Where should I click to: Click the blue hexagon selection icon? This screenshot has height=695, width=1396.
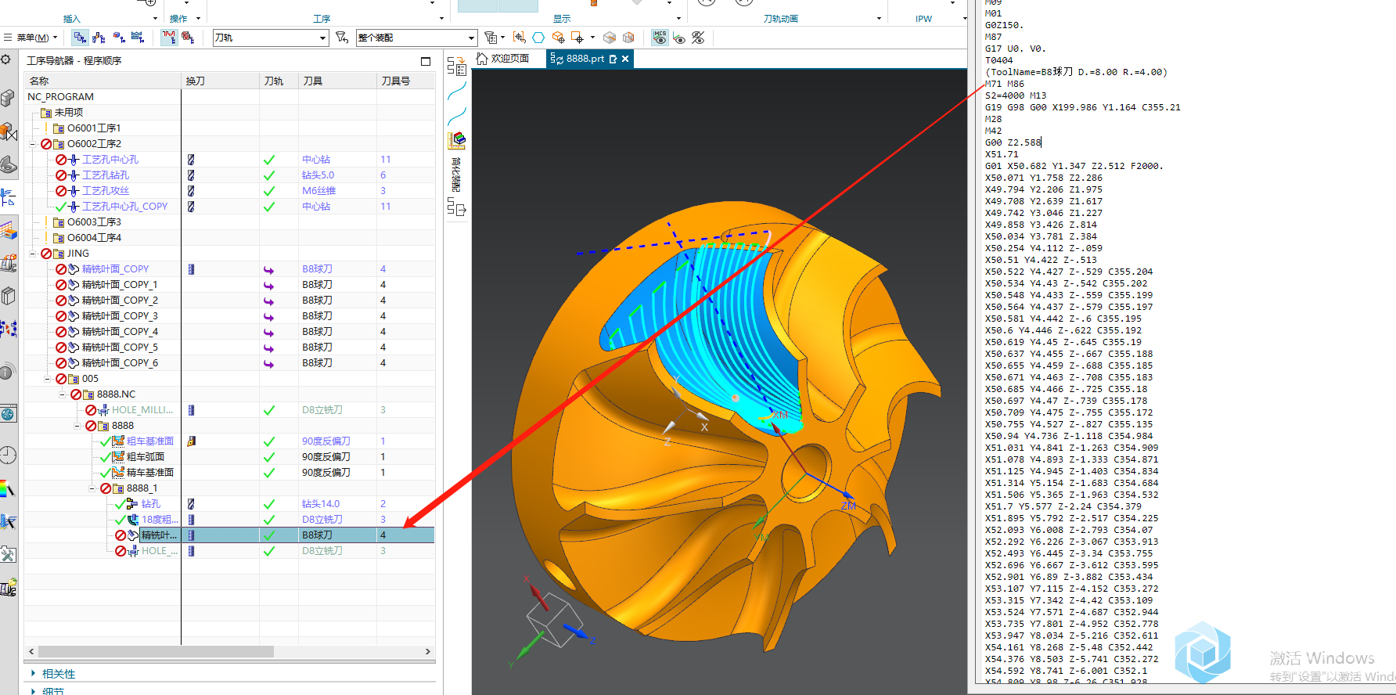538,38
